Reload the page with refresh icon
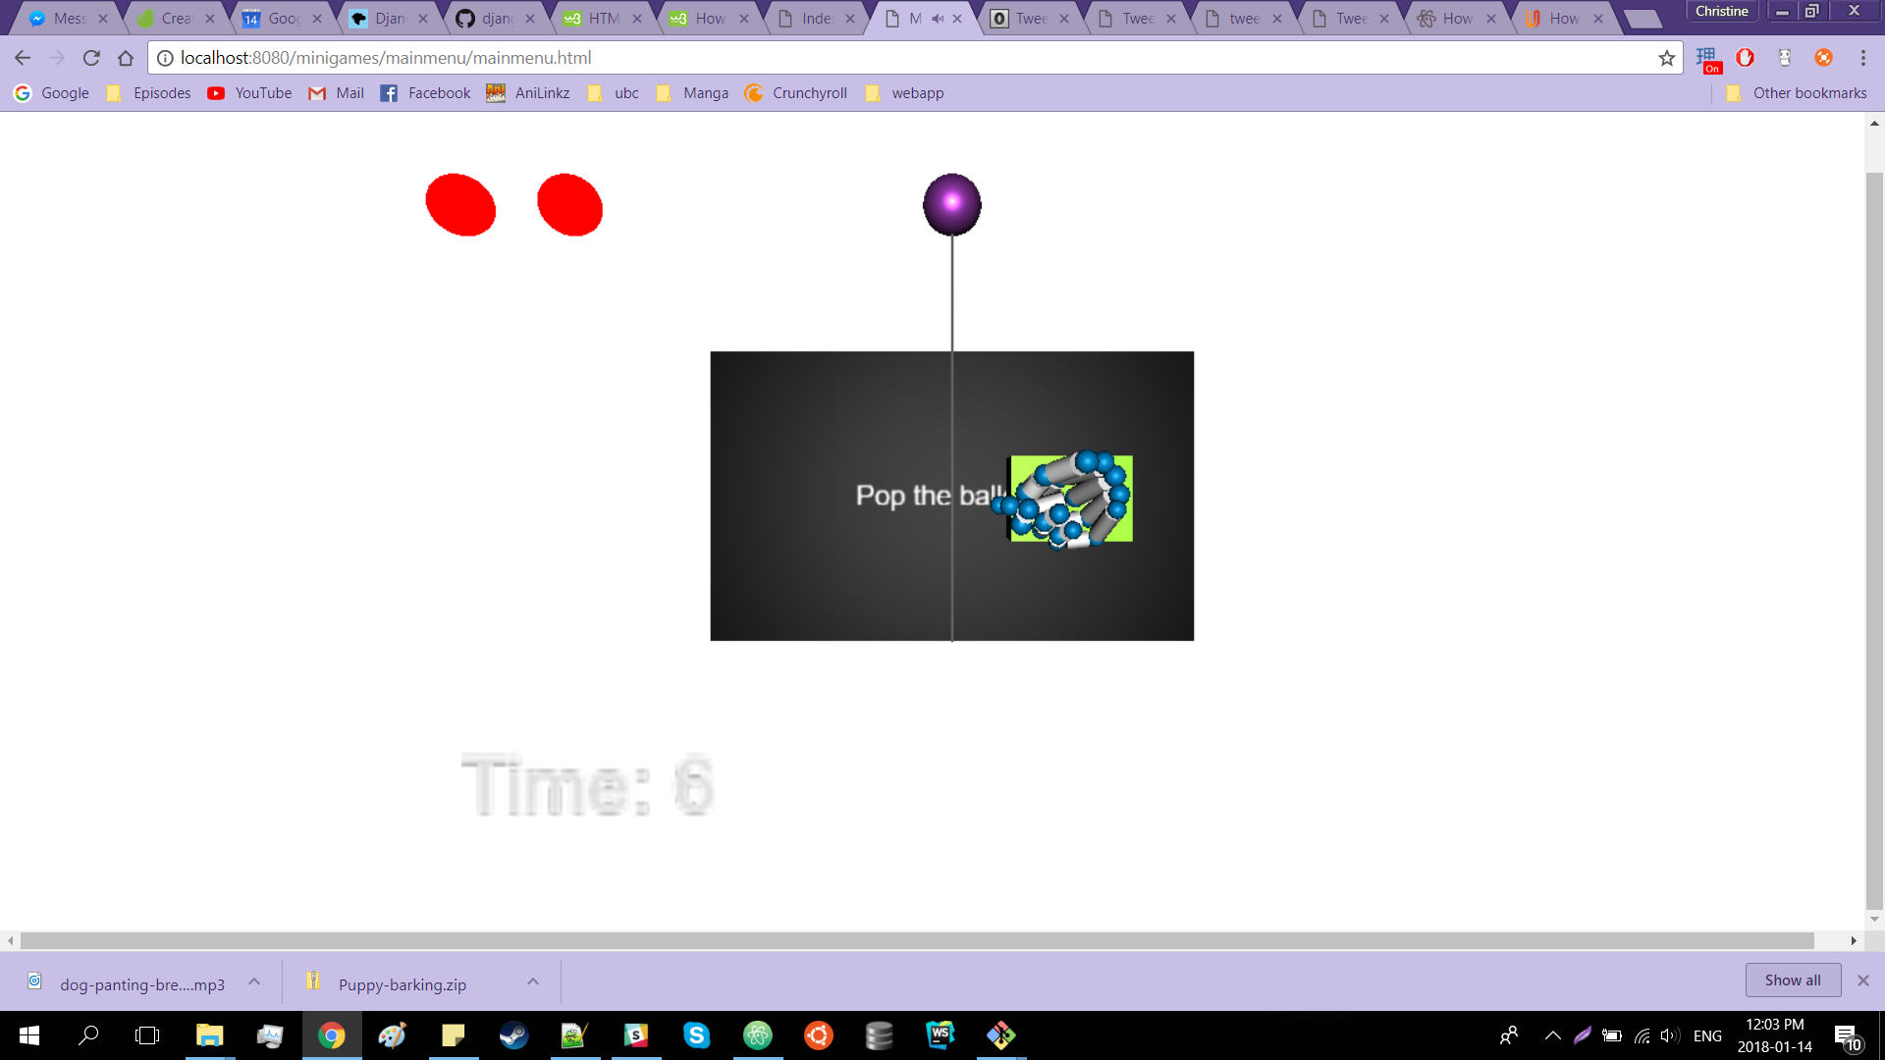This screenshot has height=1060, width=1885. point(91,58)
